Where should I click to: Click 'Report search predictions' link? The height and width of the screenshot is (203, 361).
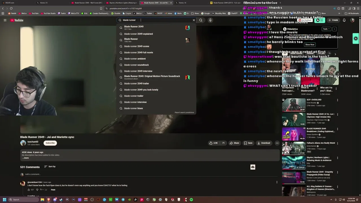(184, 112)
